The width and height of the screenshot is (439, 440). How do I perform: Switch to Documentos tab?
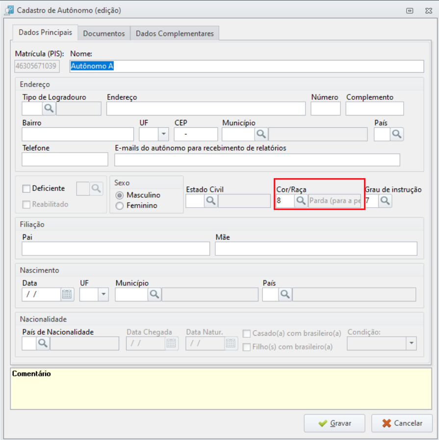(104, 34)
